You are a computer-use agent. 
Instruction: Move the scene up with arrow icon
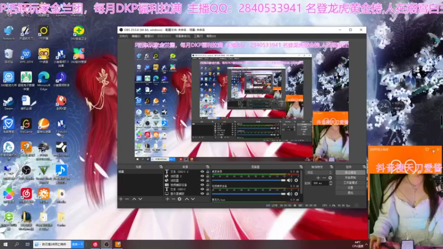pyautogui.click(x=134, y=199)
